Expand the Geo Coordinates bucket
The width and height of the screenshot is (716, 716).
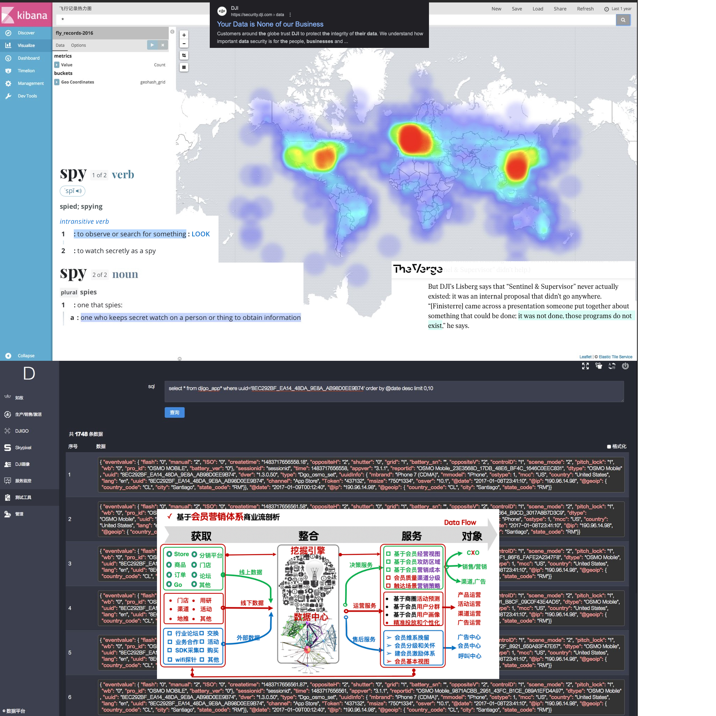pos(57,82)
